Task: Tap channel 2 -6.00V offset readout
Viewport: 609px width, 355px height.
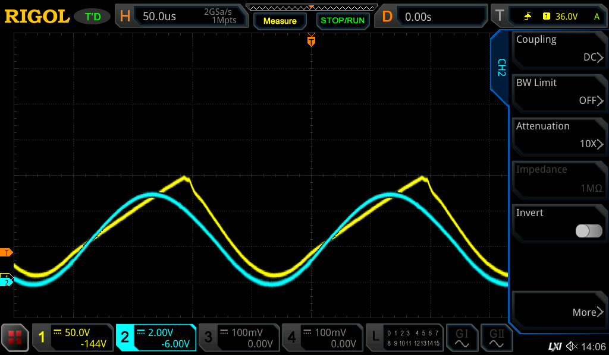Action: (175, 344)
